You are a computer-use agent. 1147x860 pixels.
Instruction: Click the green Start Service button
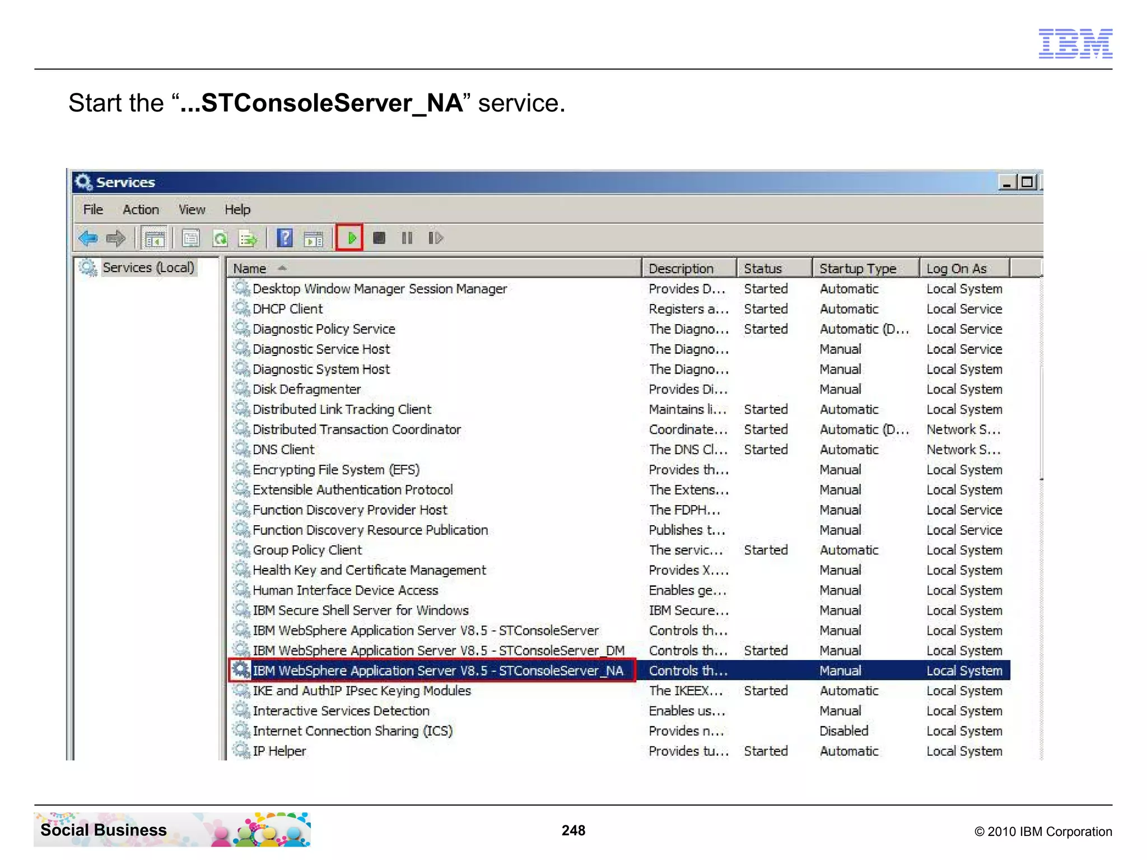click(x=350, y=238)
